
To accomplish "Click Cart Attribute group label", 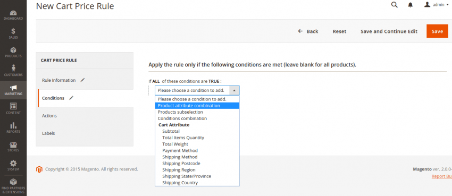I will pos(174,125).
